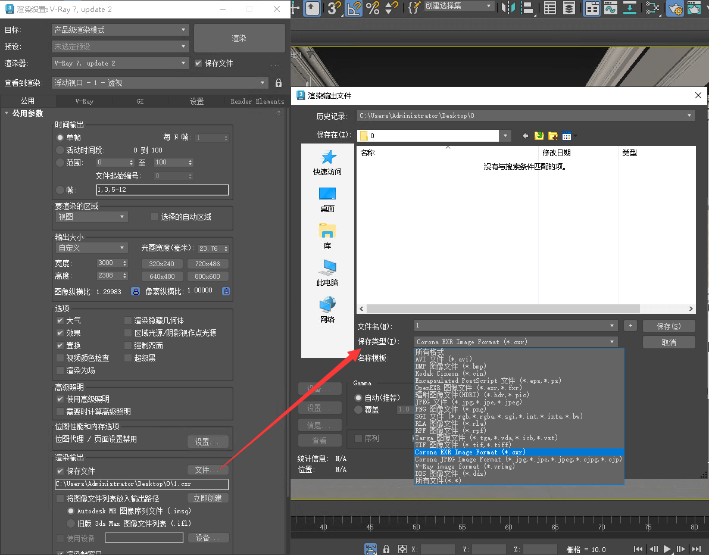The image size is (709, 555).
Task: Click the Mirror tool icon
Action: point(508,8)
